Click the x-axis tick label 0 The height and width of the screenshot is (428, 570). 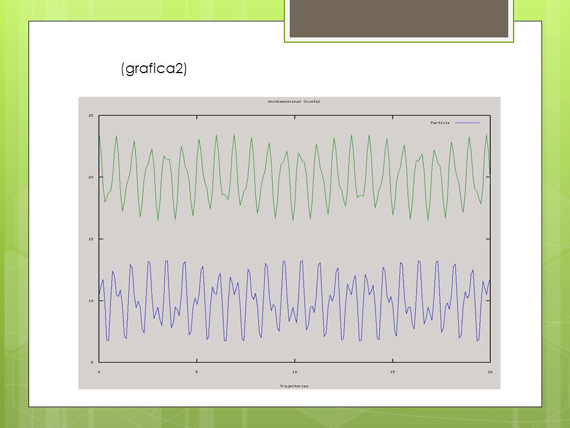click(99, 372)
